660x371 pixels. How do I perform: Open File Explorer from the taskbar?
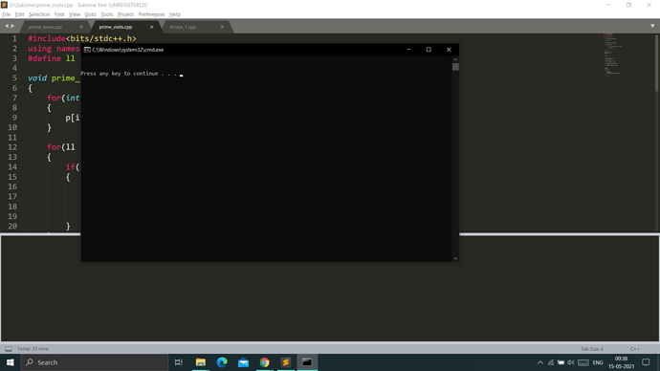coord(201,362)
